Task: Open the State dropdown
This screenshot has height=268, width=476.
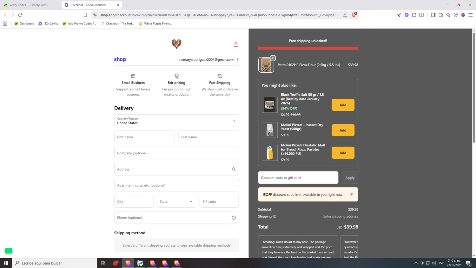Action: click(x=176, y=201)
